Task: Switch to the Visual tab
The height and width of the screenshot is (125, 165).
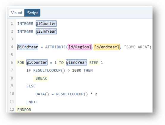Action: coord(17,13)
